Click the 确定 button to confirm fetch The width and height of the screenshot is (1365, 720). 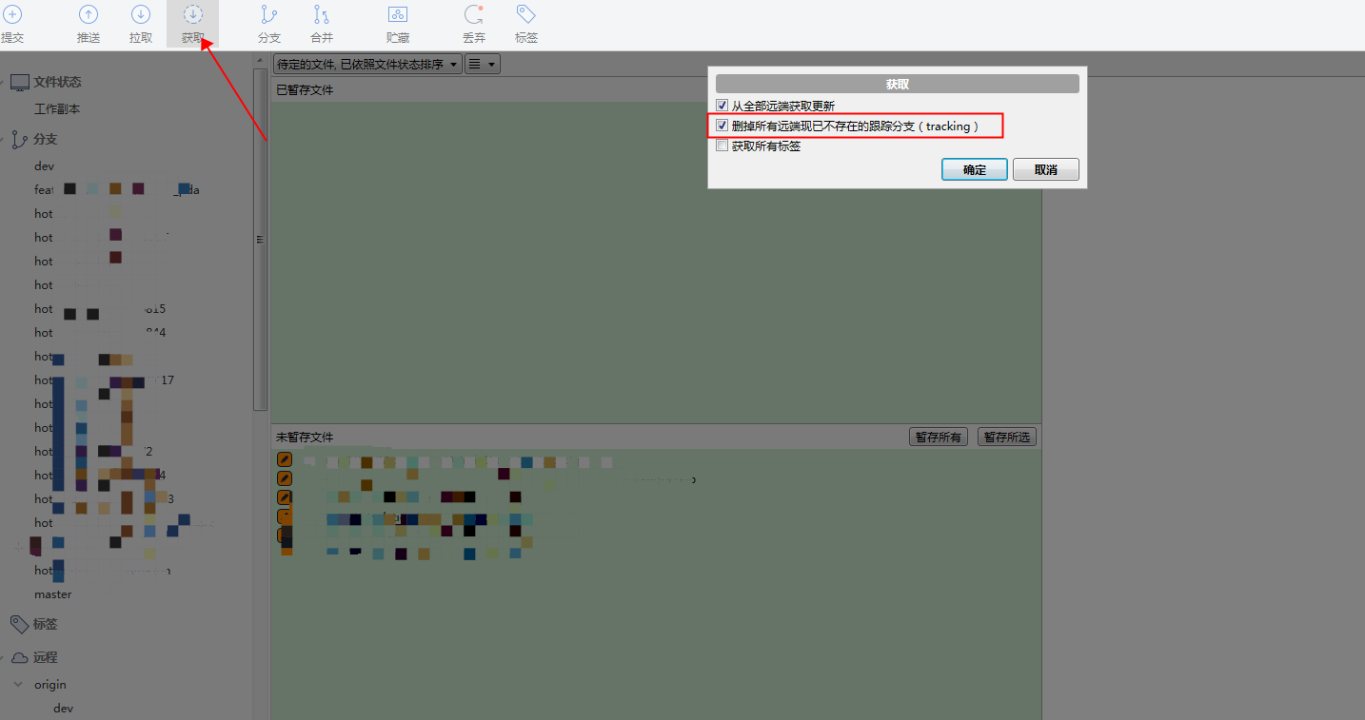click(974, 168)
